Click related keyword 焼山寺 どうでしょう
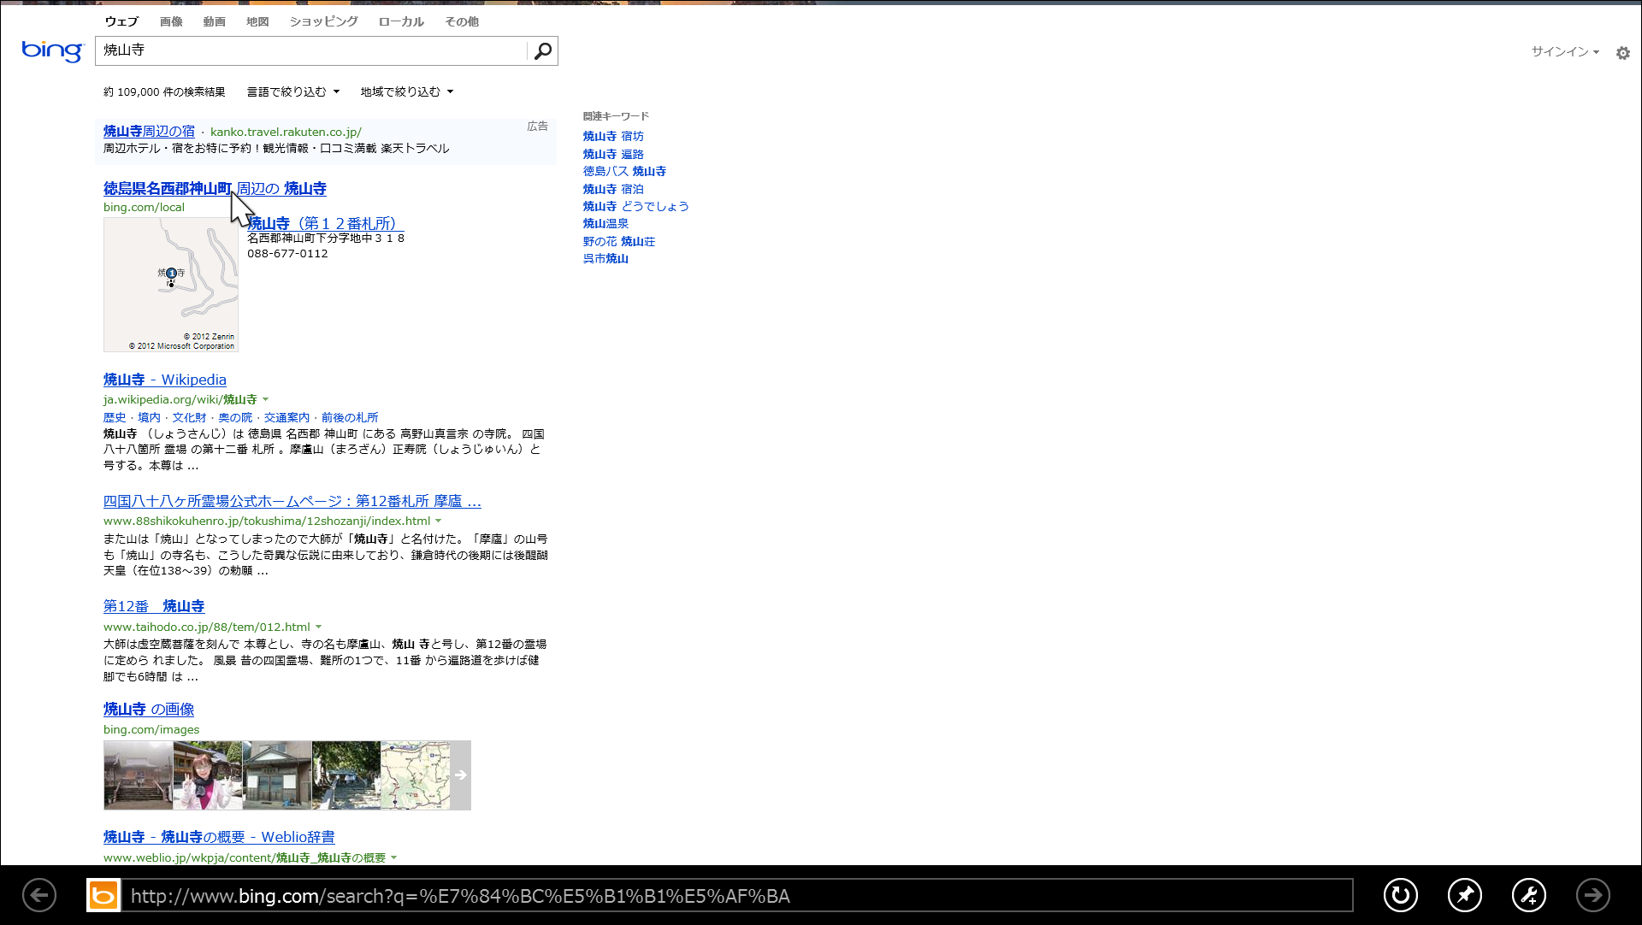 click(636, 207)
